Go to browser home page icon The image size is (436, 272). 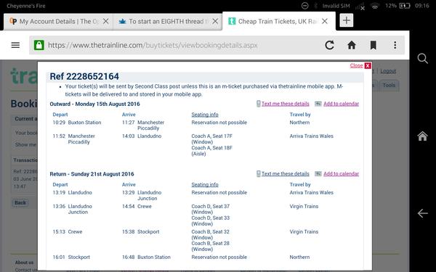(352, 45)
